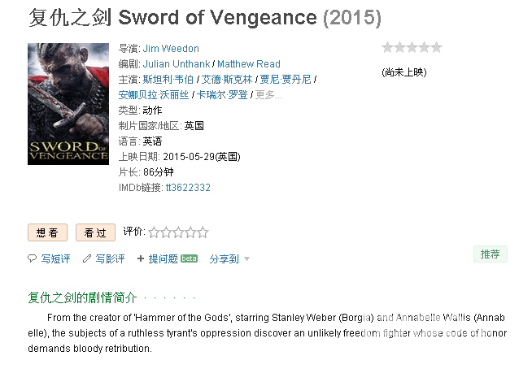
Task: Mark movie as 想看
Action: (x=47, y=232)
